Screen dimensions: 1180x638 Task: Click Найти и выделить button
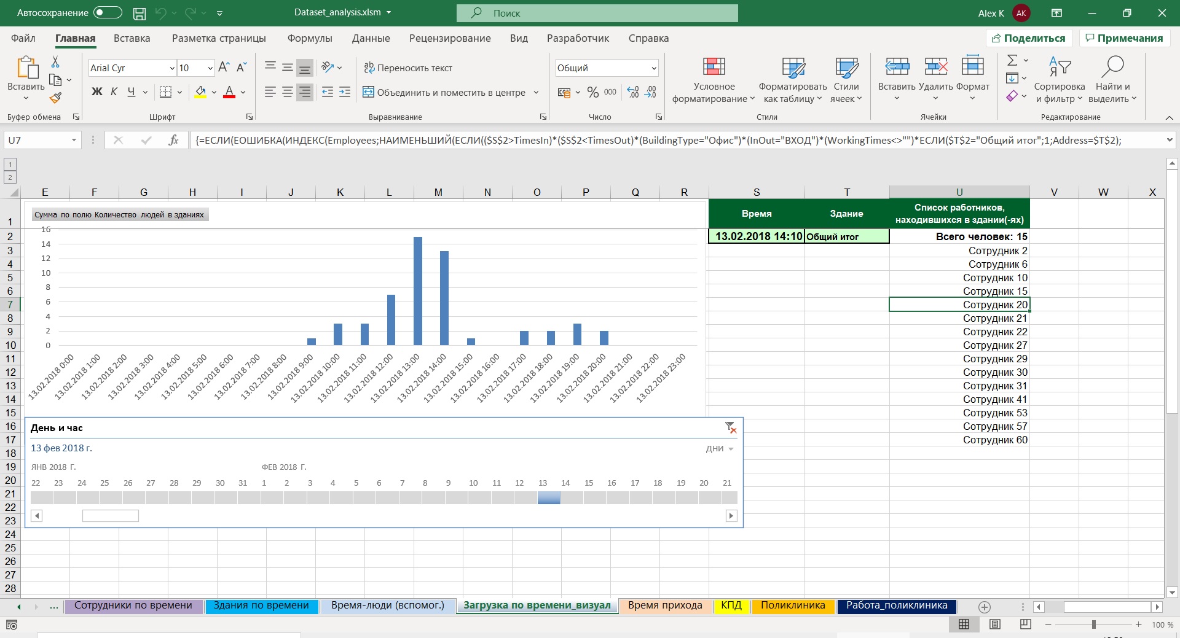(1112, 80)
